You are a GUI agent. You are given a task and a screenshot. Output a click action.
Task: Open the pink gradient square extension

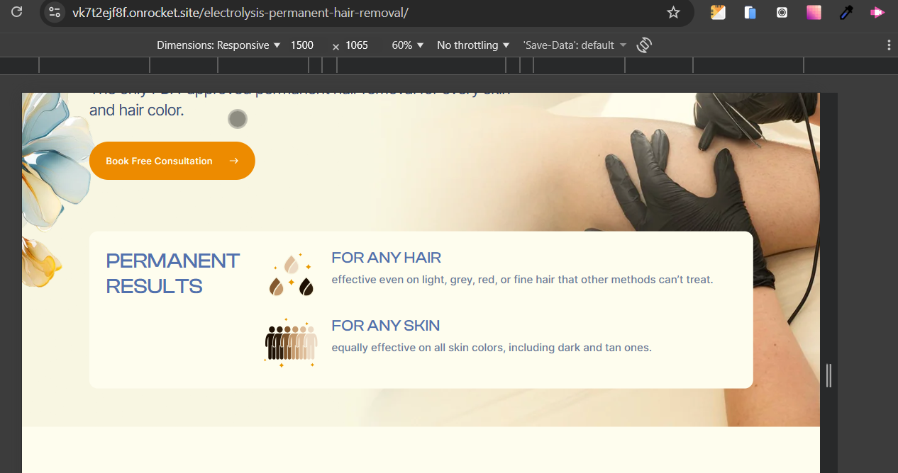pos(814,12)
